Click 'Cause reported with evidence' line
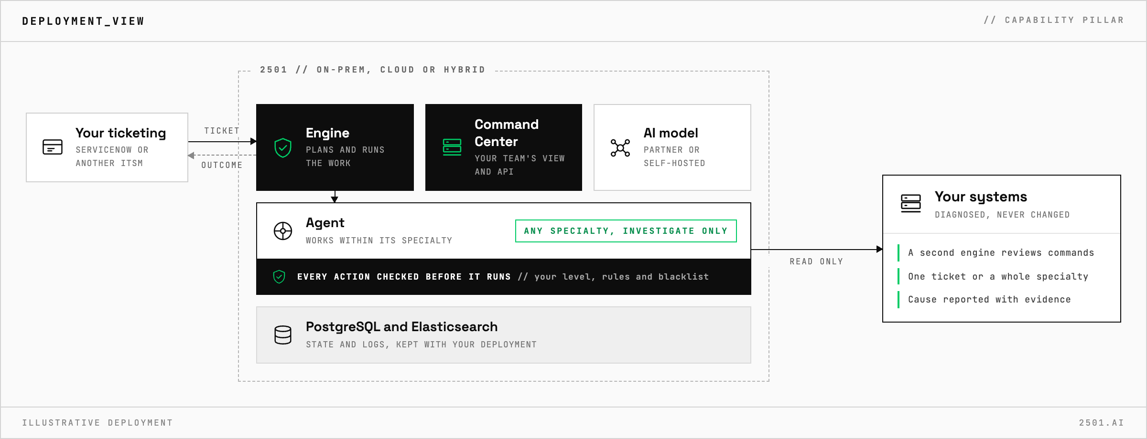The image size is (1147, 439). click(989, 300)
